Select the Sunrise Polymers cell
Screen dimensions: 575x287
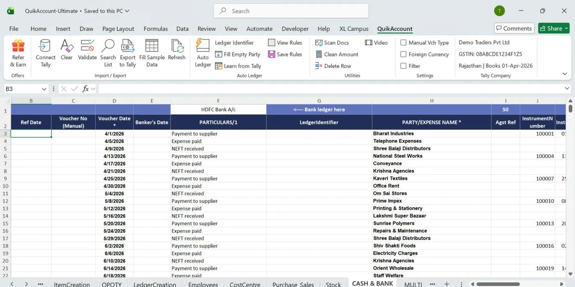point(432,223)
